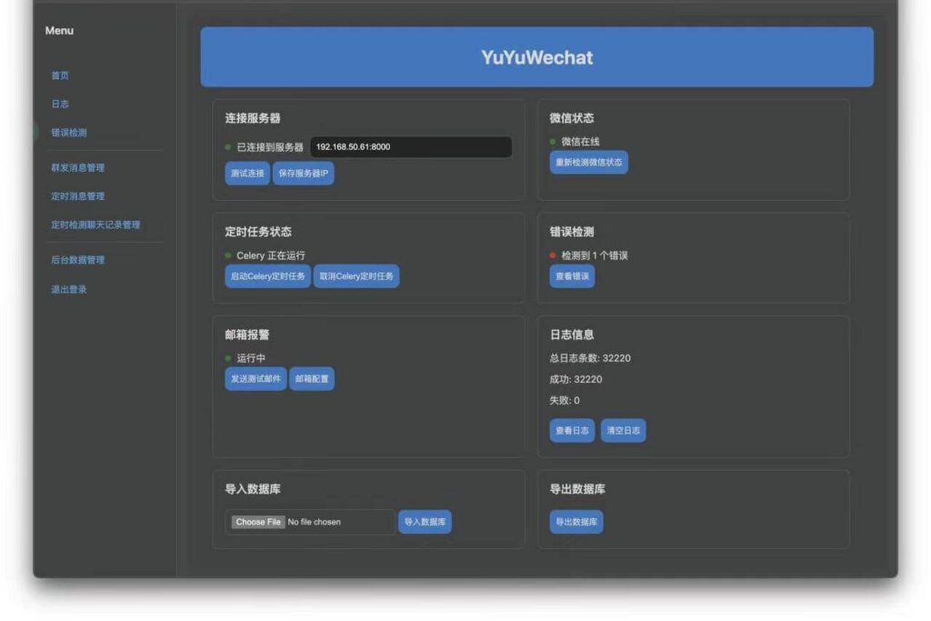
Task: Click the 已连接到服务器 status text
Action: pyautogui.click(x=269, y=147)
